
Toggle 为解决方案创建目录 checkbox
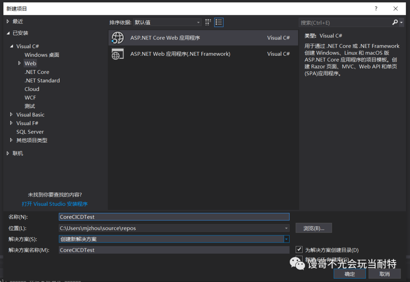299,250
